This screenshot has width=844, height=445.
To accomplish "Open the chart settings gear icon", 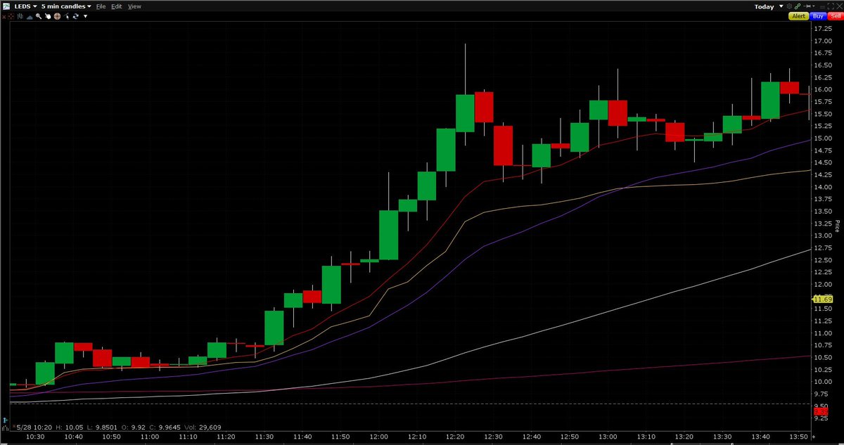I will [789, 6].
